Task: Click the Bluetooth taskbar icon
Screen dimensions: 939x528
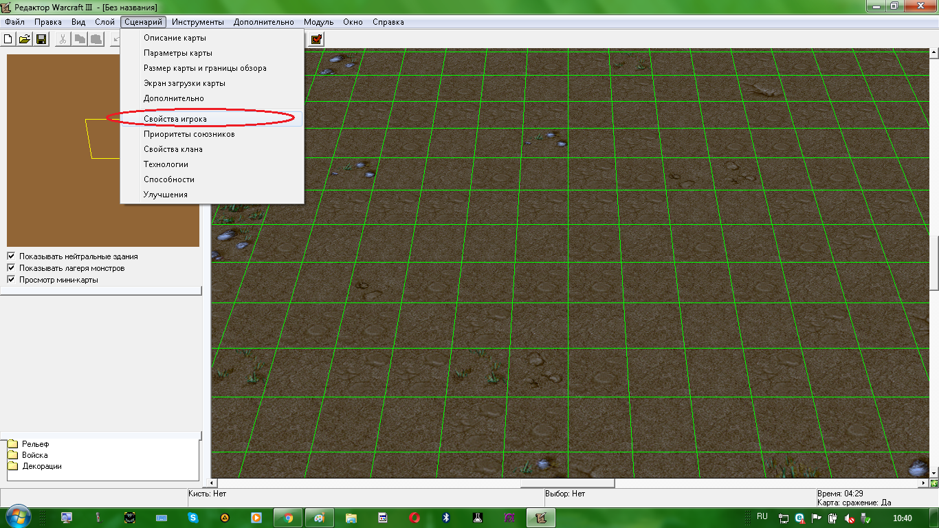Action: click(x=446, y=517)
